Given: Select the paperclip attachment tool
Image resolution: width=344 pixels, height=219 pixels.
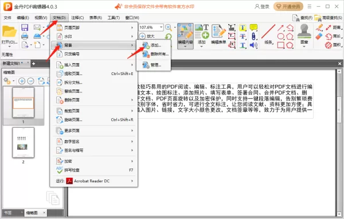Looking at the screenshot, I should 253,36.
